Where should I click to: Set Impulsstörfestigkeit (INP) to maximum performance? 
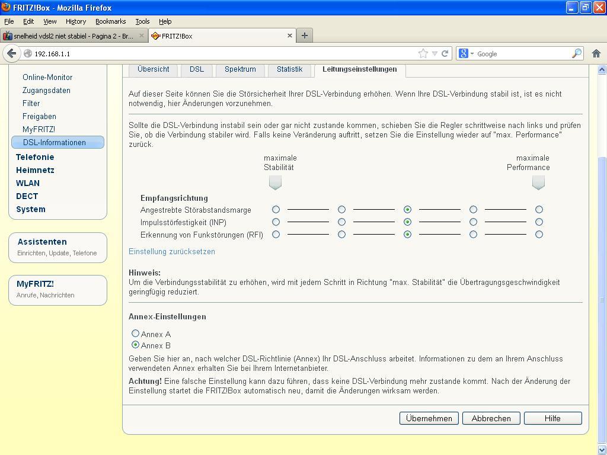[x=539, y=222]
